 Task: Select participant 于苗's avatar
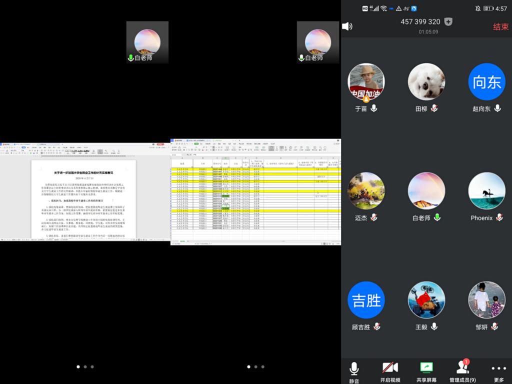tap(366, 82)
